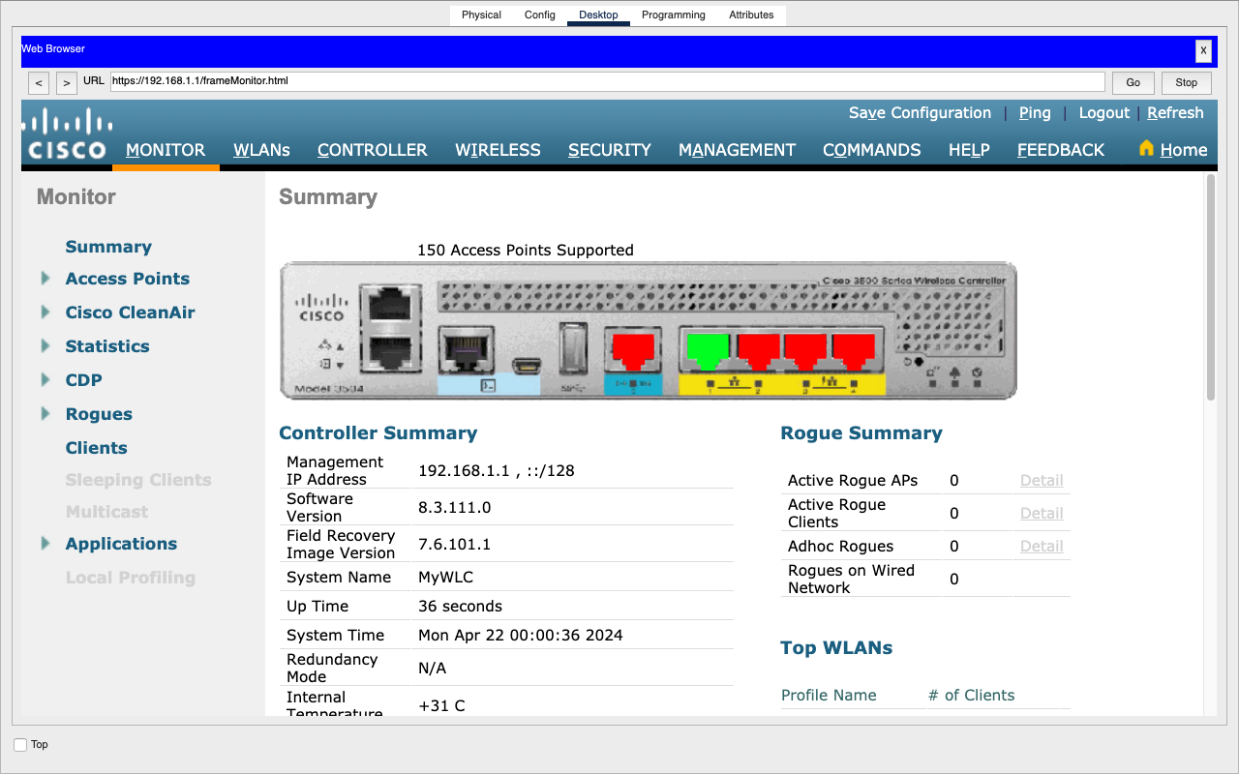Open Detail for Adhoc Rogues
1239x774 pixels.
(x=1042, y=547)
